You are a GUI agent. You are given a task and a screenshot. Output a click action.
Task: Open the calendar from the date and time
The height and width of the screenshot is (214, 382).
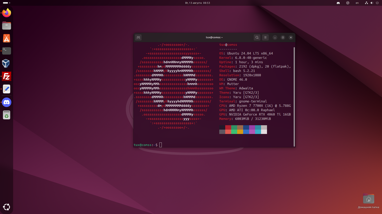tap(198, 3)
